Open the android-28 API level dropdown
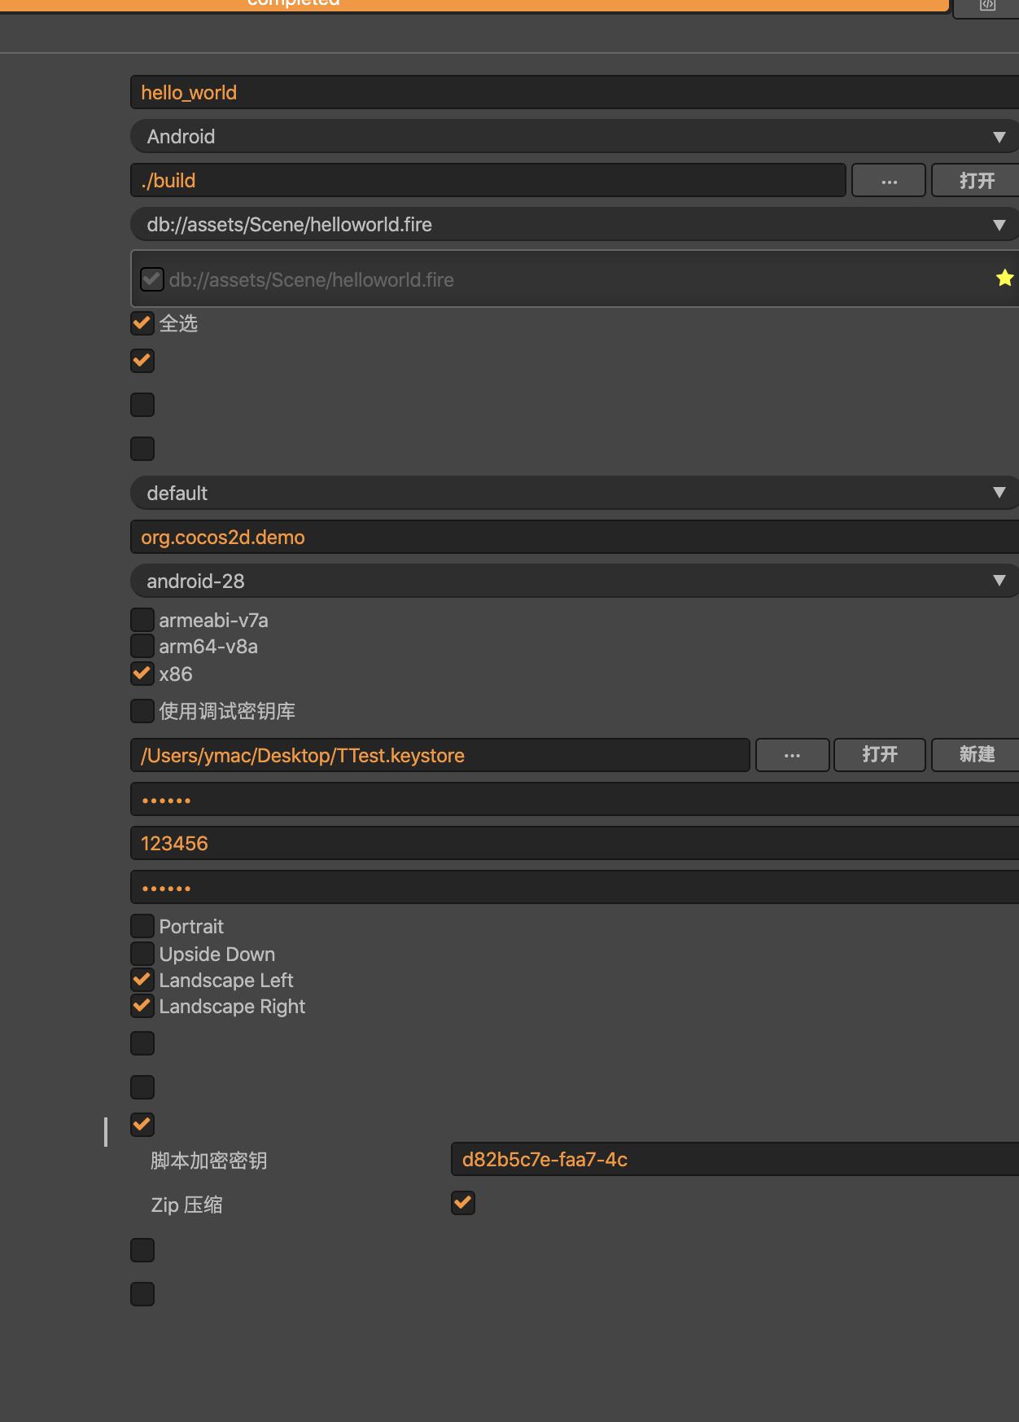The width and height of the screenshot is (1019, 1422). pos(575,581)
